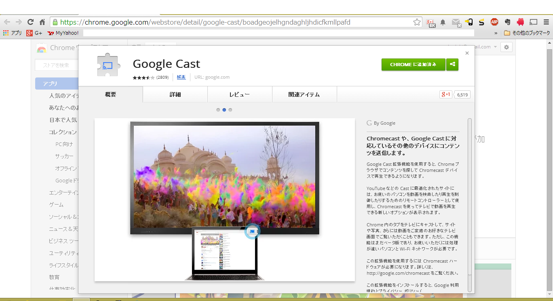The height and width of the screenshot is (301, 553).
Task: Show hidden bookmarks with the chevron
Action: tap(496, 33)
